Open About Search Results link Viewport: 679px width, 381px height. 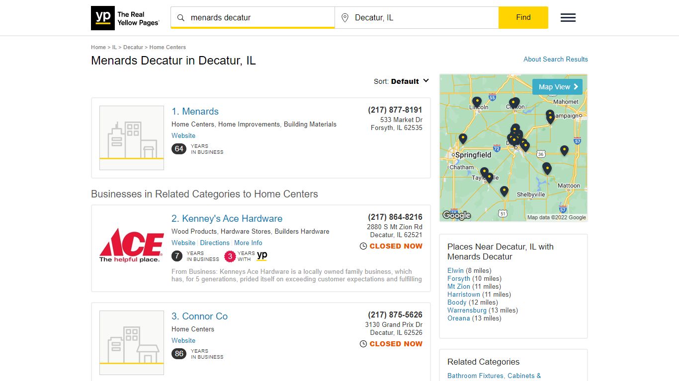click(x=556, y=59)
